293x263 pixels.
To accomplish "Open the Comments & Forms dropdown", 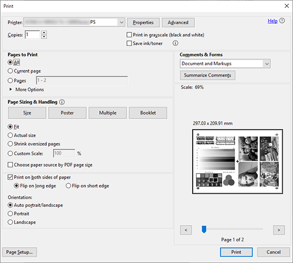I will (x=267, y=63).
